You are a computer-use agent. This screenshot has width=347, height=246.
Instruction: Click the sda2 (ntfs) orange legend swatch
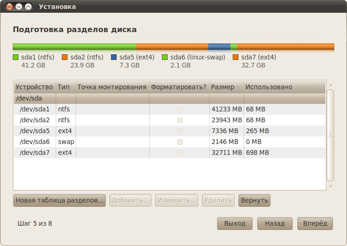point(65,57)
